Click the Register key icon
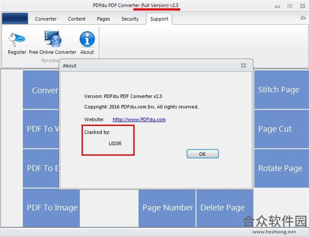This screenshot has width=309, height=237. click(17, 40)
